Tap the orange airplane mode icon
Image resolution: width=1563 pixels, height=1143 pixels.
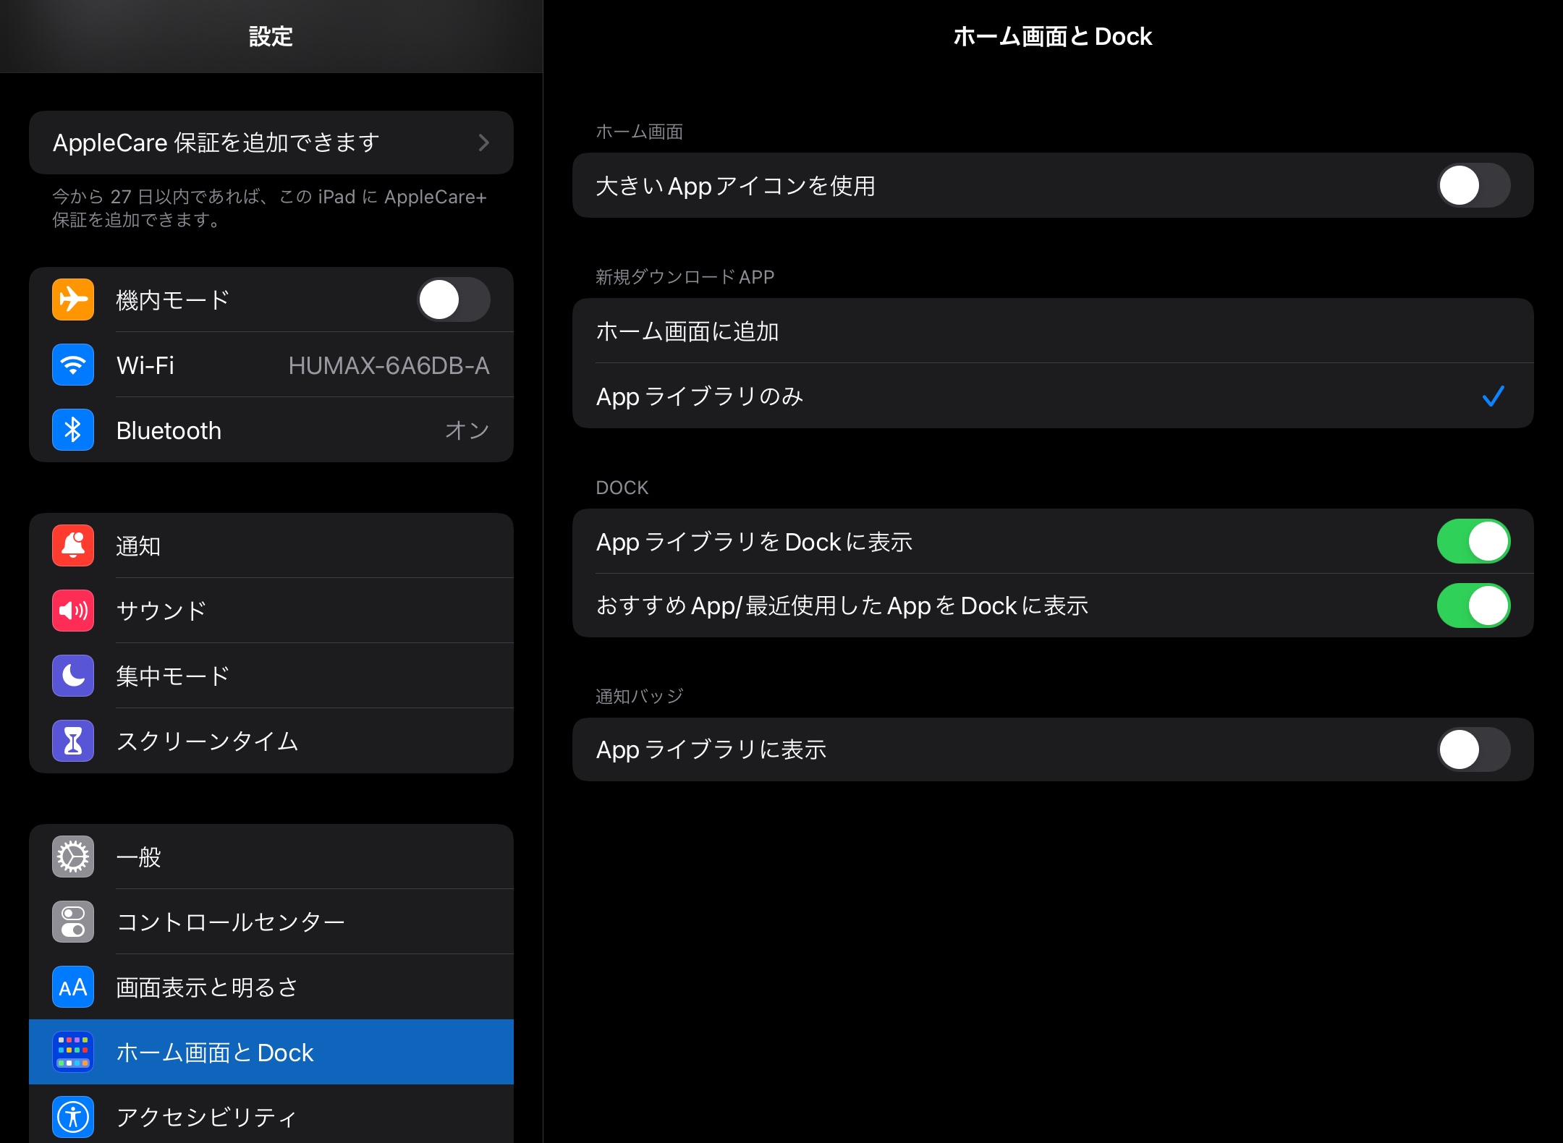pos(73,299)
